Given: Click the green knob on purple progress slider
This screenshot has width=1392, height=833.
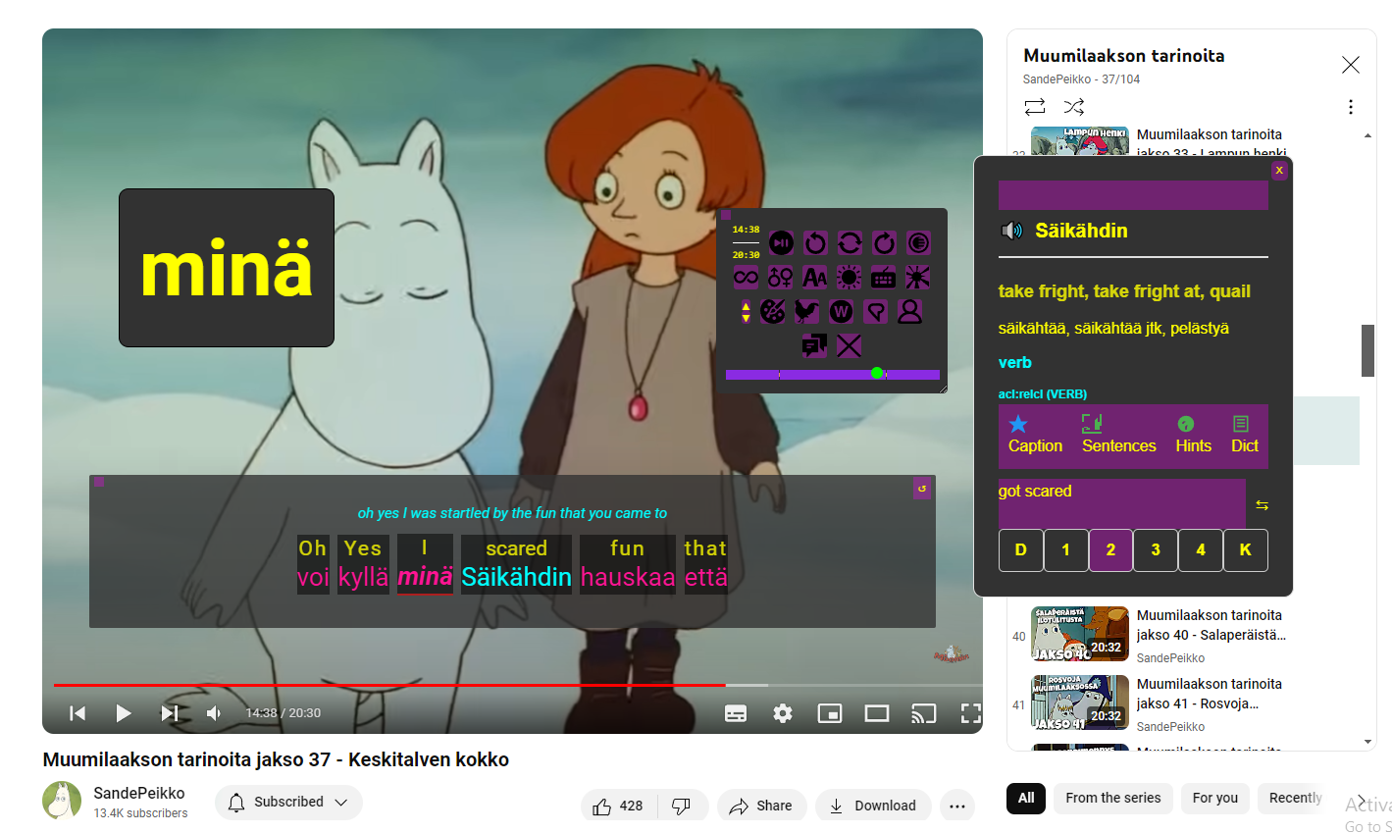Looking at the screenshot, I should [x=877, y=374].
